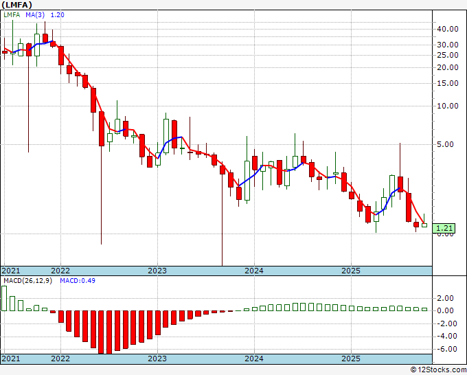Viewport: 467px width, 375px height.
Task: Click the first tall green MACD bar in 2021
Action: [4, 299]
